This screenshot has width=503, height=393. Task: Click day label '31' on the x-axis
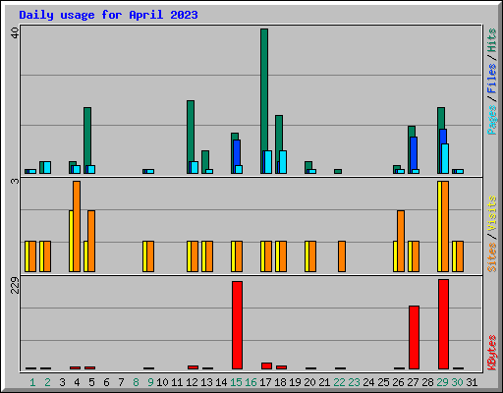(x=472, y=382)
